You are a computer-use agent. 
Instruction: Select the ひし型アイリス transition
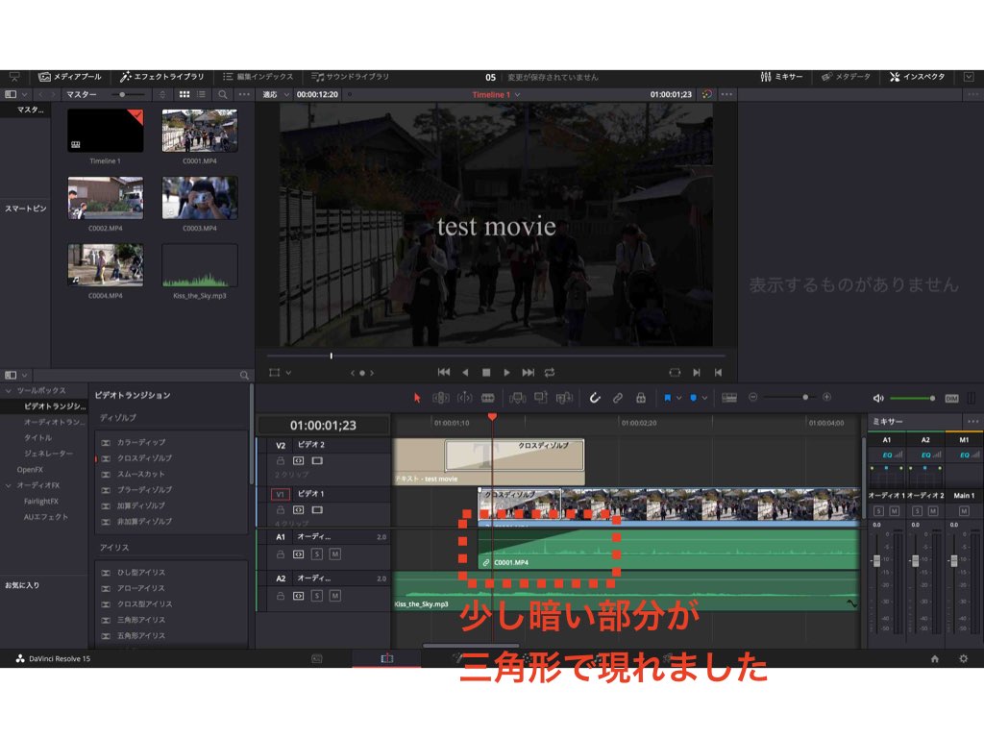141,573
